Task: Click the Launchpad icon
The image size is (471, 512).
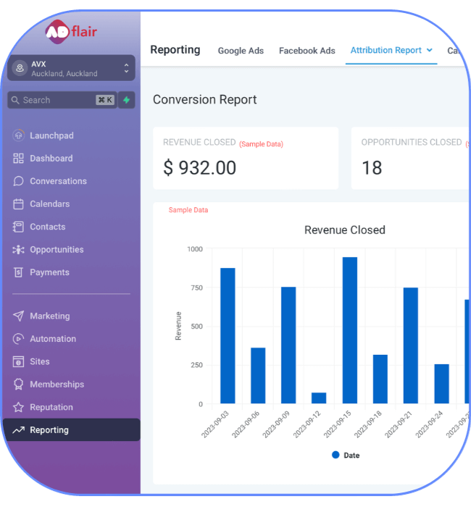Action: tap(19, 135)
